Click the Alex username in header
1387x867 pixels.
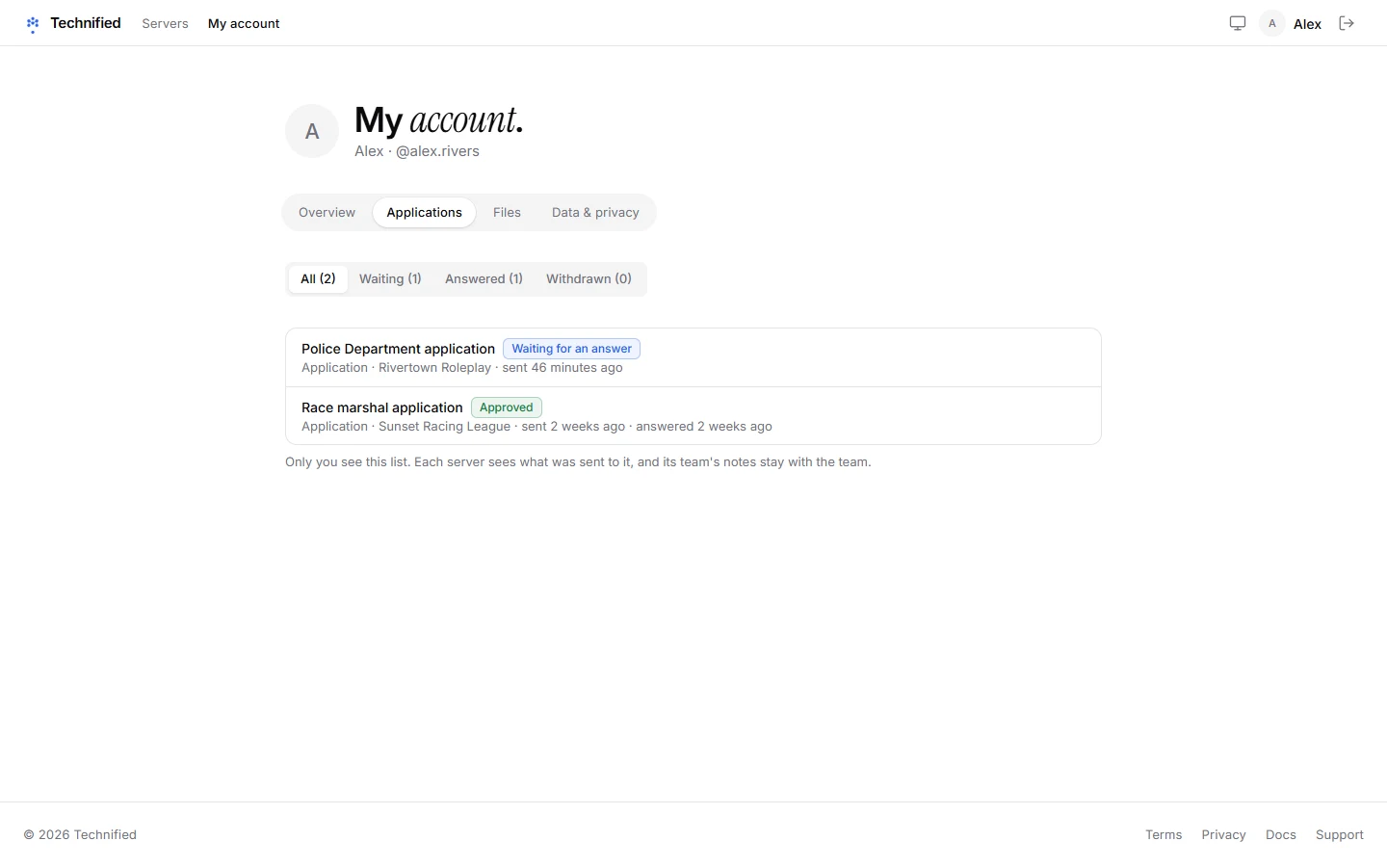point(1307,24)
